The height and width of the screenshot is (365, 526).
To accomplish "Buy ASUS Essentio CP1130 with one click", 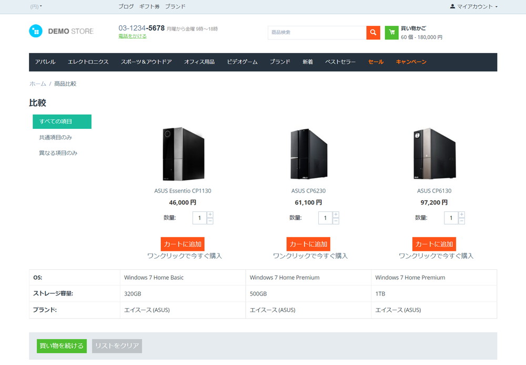I will pyautogui.click(x=185, y=256).
